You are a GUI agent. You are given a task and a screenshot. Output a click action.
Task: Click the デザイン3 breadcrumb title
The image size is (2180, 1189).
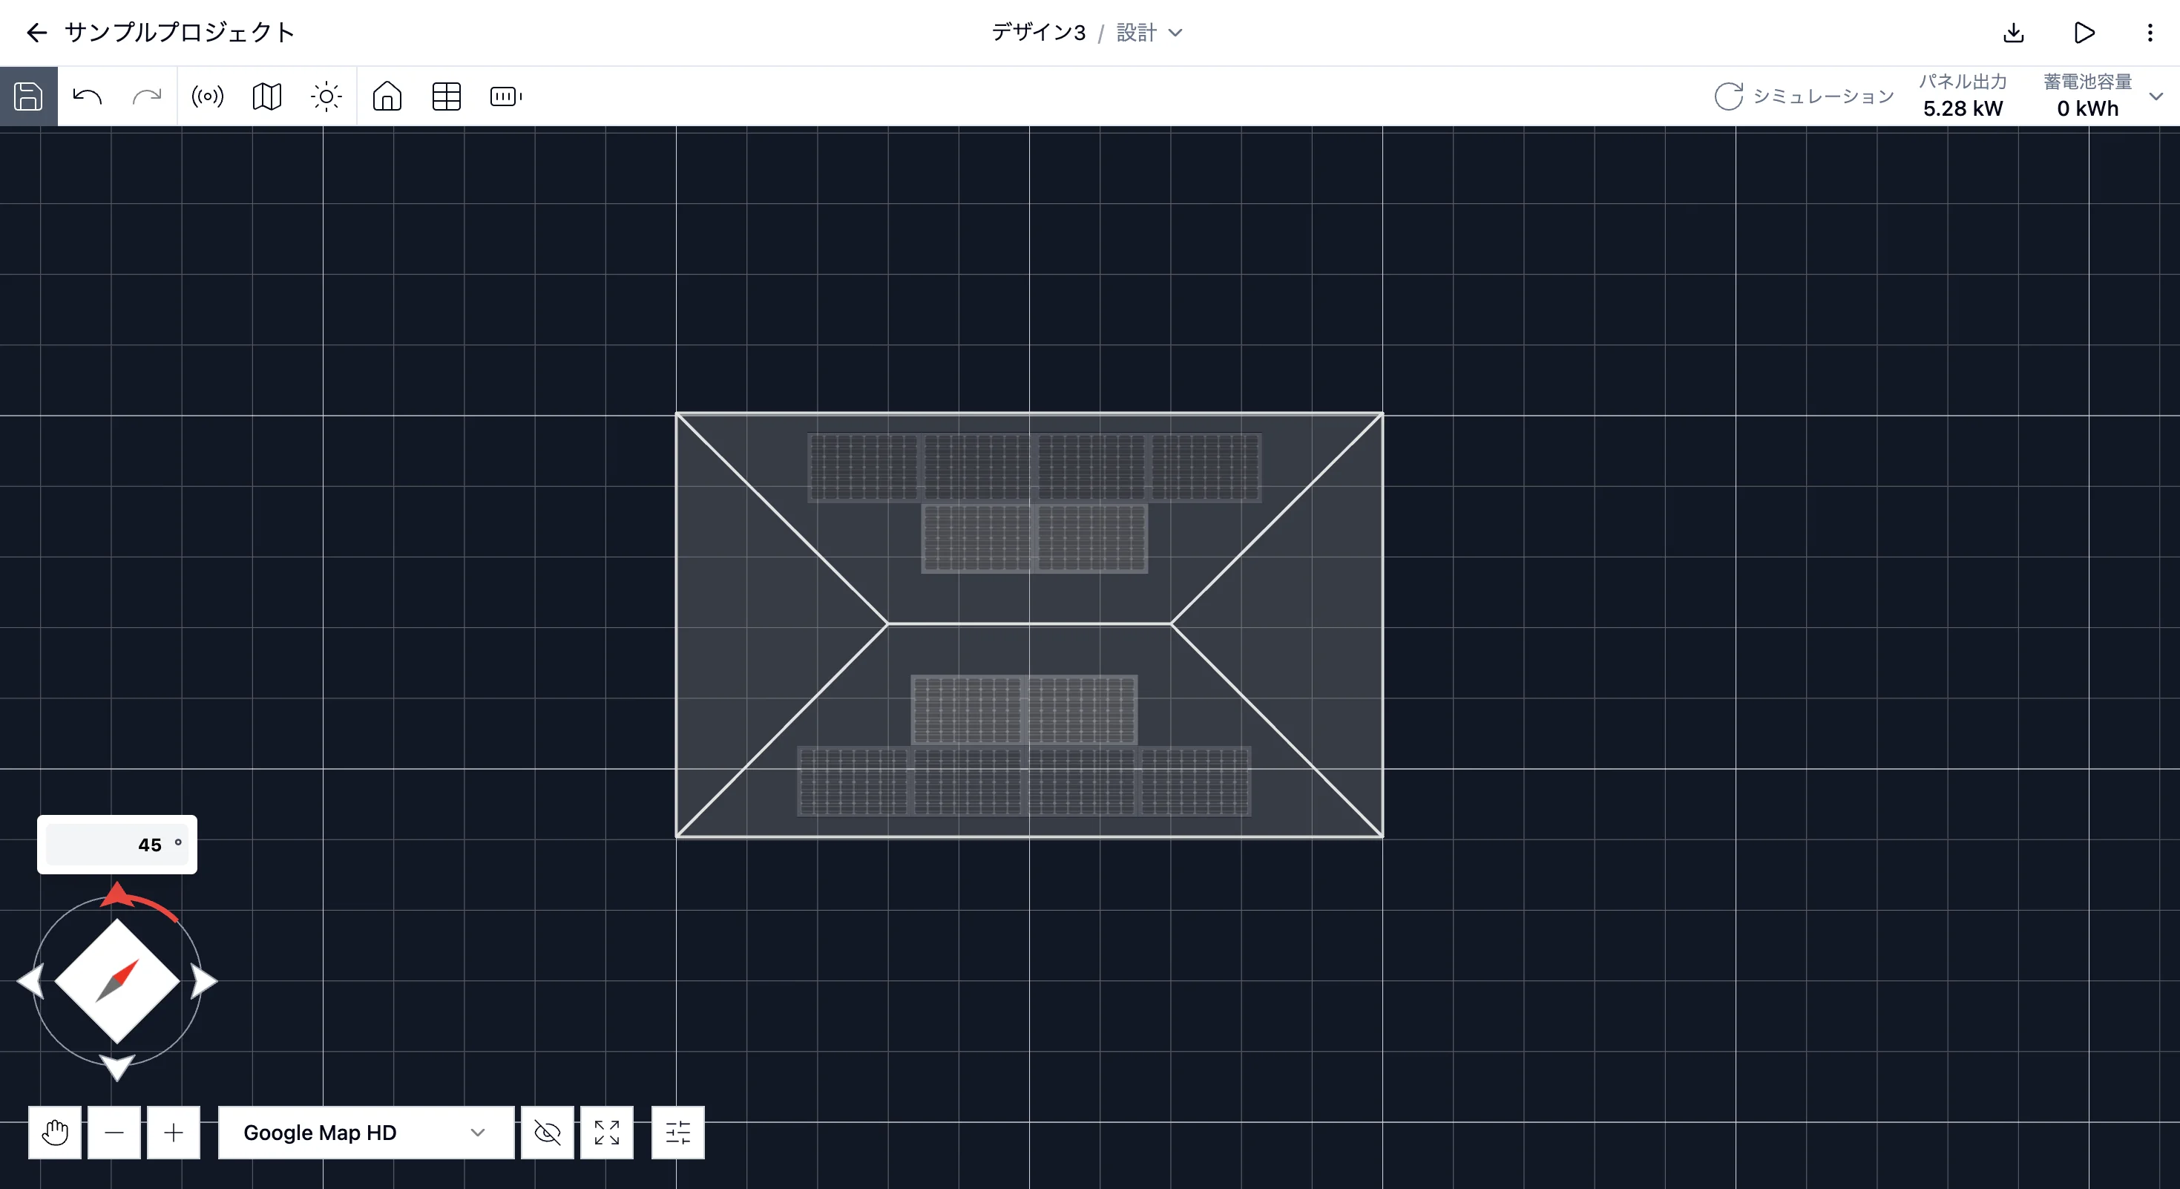click(x=1038, y=33)
